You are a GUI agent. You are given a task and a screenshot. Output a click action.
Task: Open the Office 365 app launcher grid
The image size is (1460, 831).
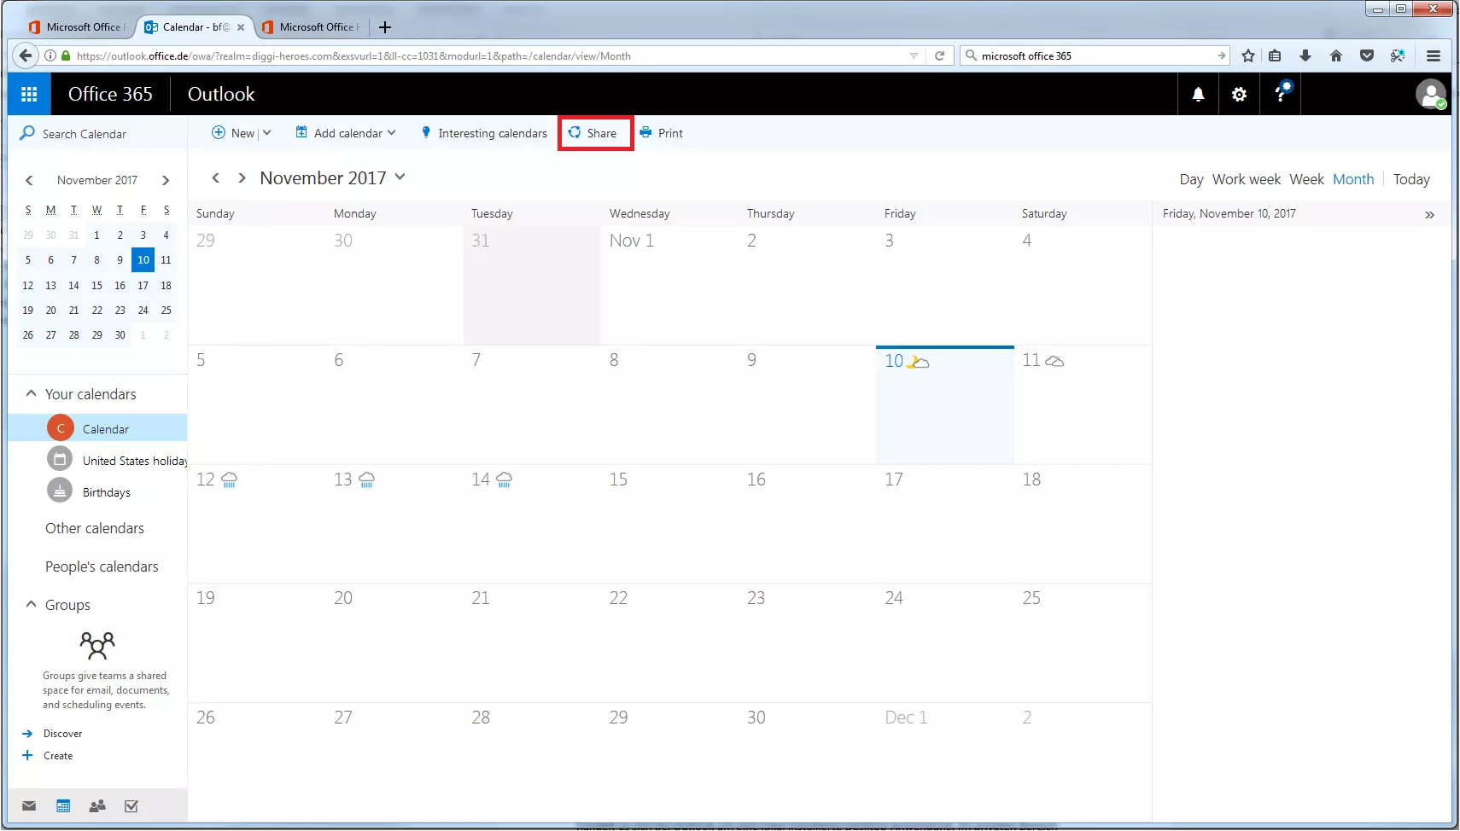(28, 94)
